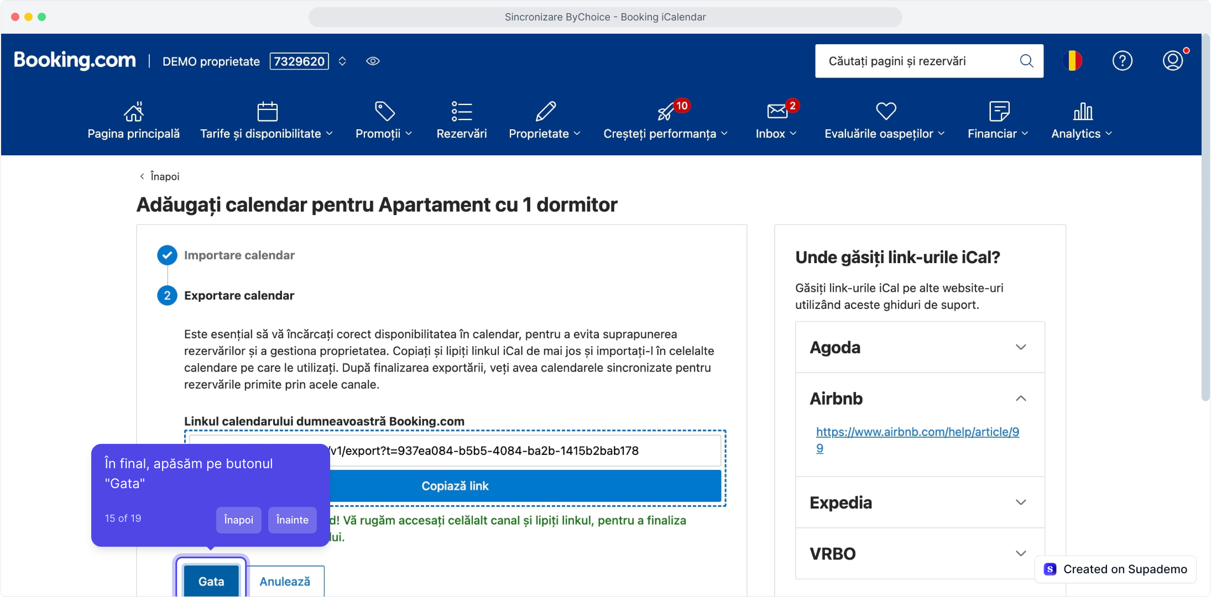This screenshot has width=1211, height=597.
Task: Click the search magnifier icon
Action: pyautogui.click(x=1026, y=61)
